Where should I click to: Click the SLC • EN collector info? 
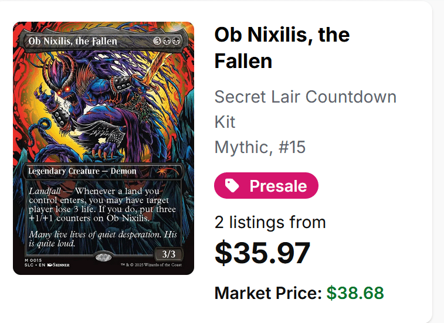pos(35,265)
